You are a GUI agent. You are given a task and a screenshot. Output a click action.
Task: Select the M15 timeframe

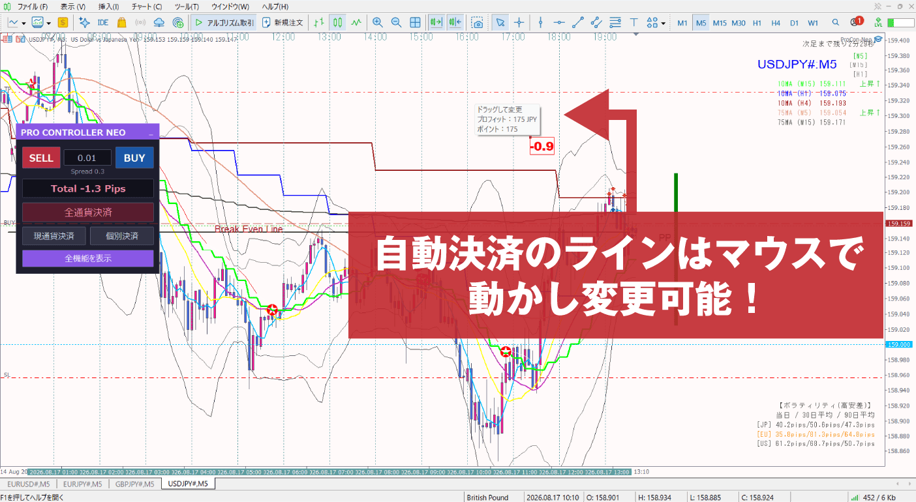coord(720,23)
